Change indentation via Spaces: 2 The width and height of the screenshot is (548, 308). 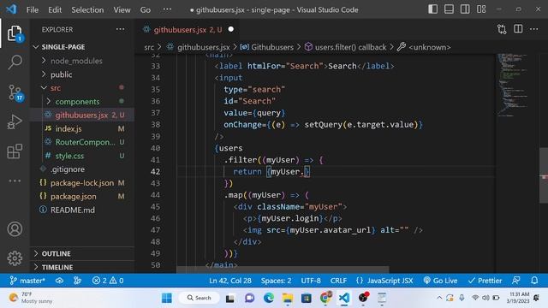point(276,281)
